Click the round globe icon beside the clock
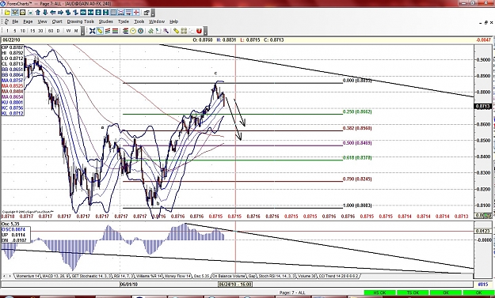Viewport: 495px width, 298px height. click(140, 31)
